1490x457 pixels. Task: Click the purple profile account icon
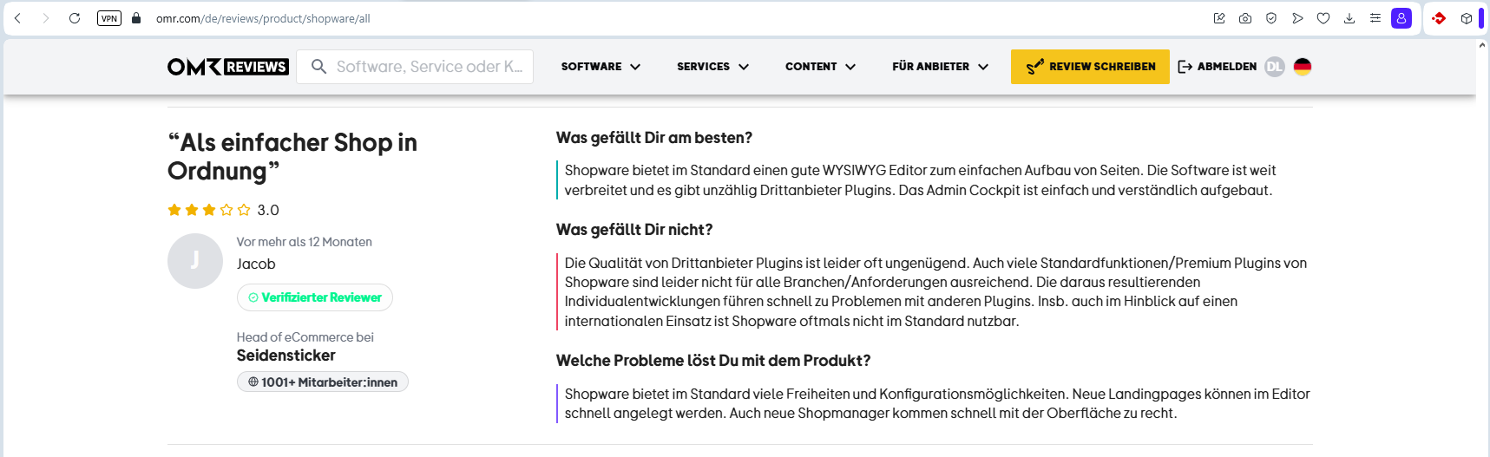[x=1401, y=18]
